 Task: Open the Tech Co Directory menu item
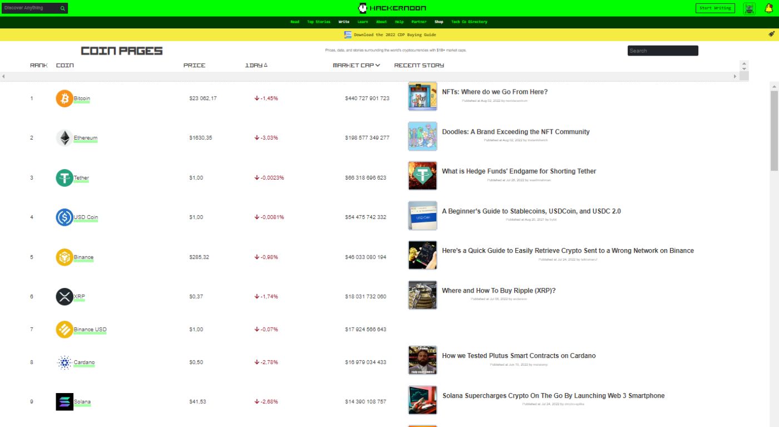(x=469, y=22)
